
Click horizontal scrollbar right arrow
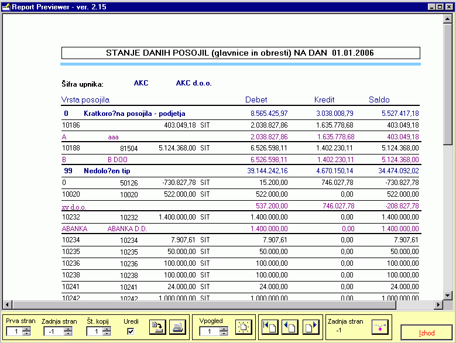[438, 305]
